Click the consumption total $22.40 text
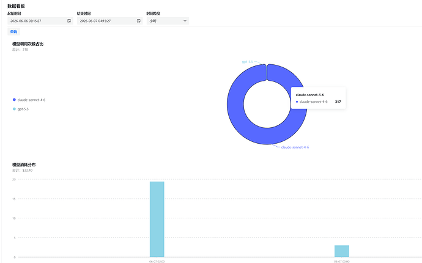 click(23, 171)
